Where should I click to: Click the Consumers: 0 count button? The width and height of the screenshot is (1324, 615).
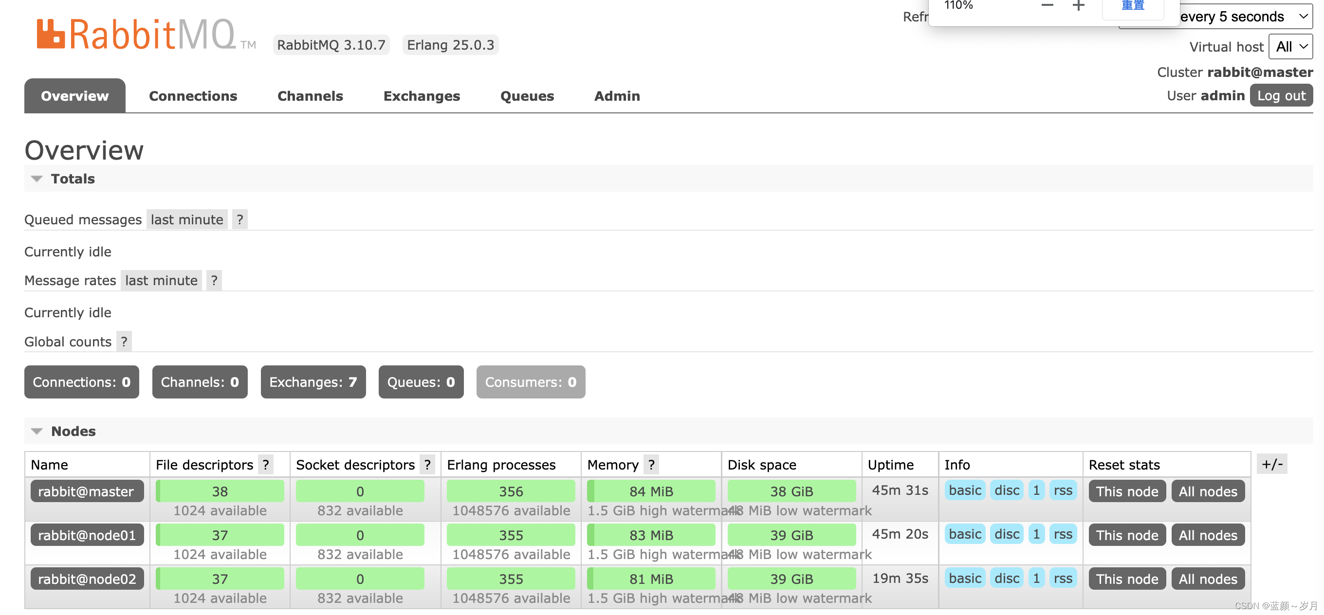pyautogui.click(x=531, y=382)
